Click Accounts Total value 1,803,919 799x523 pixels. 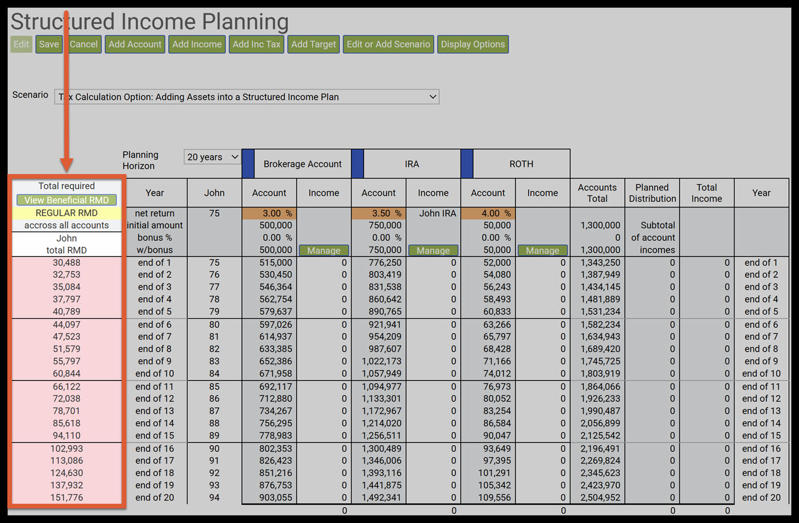click(x=600, y=374)
